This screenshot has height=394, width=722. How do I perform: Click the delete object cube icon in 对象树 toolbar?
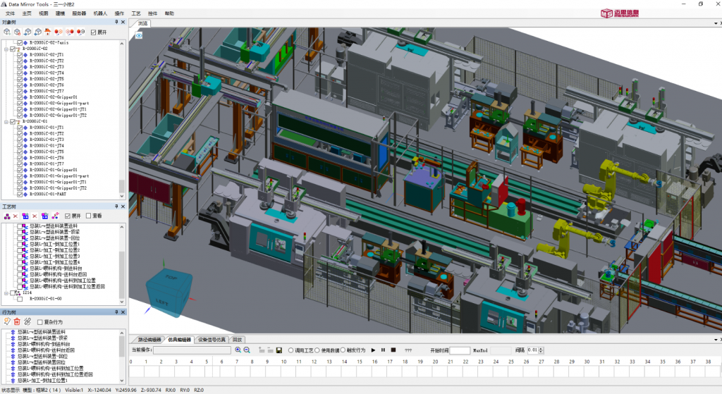17,32
